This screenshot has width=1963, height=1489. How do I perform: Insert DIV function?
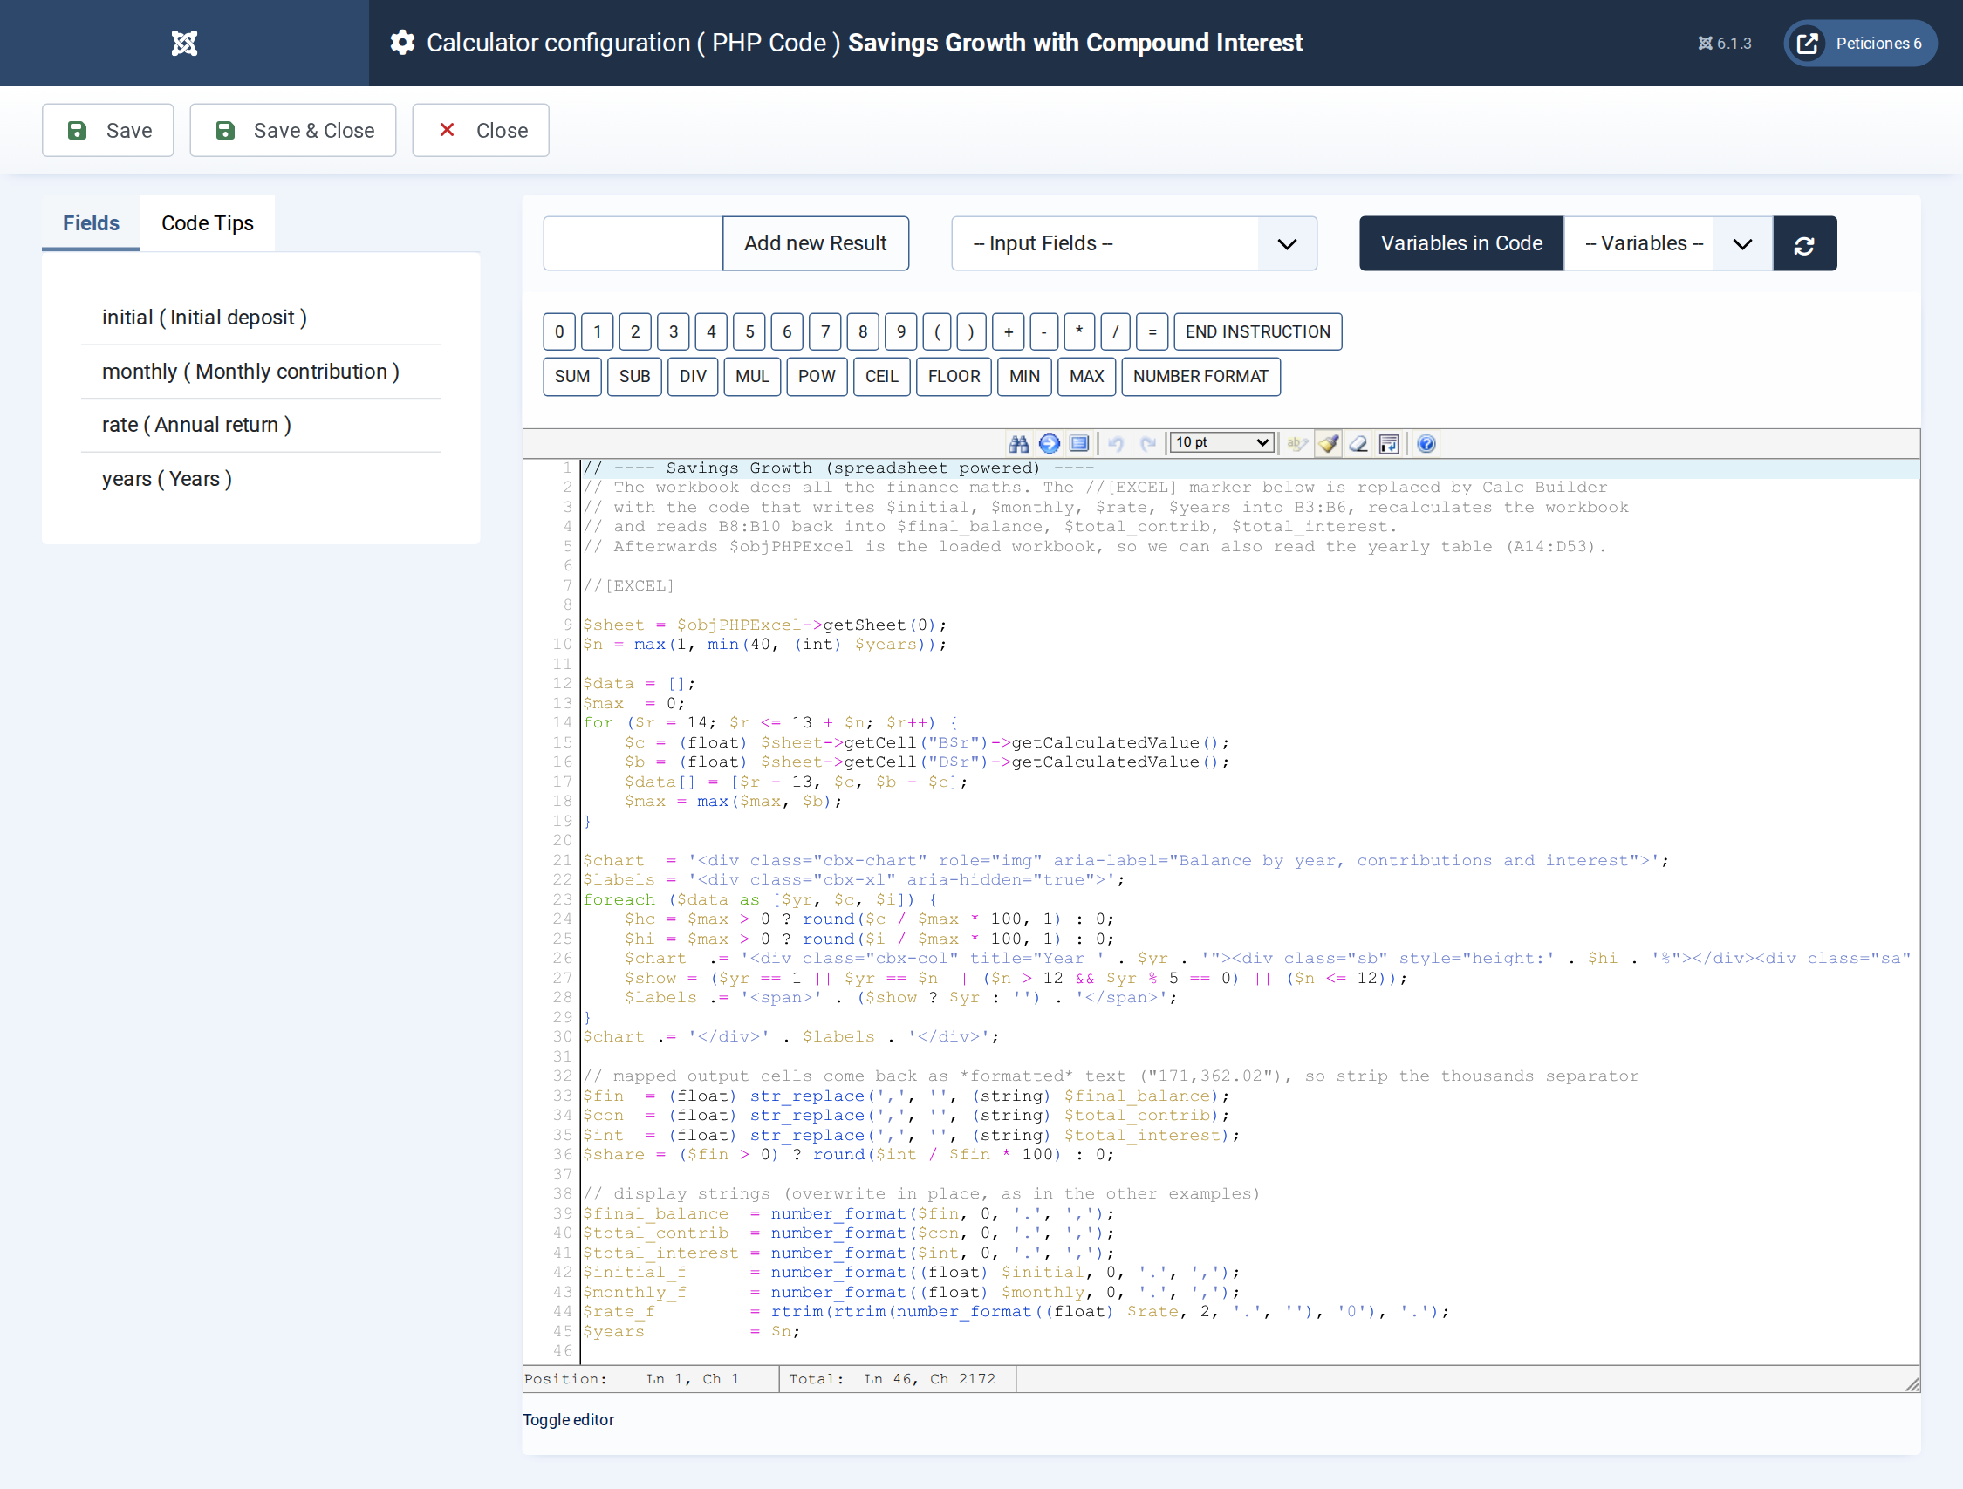692,376
